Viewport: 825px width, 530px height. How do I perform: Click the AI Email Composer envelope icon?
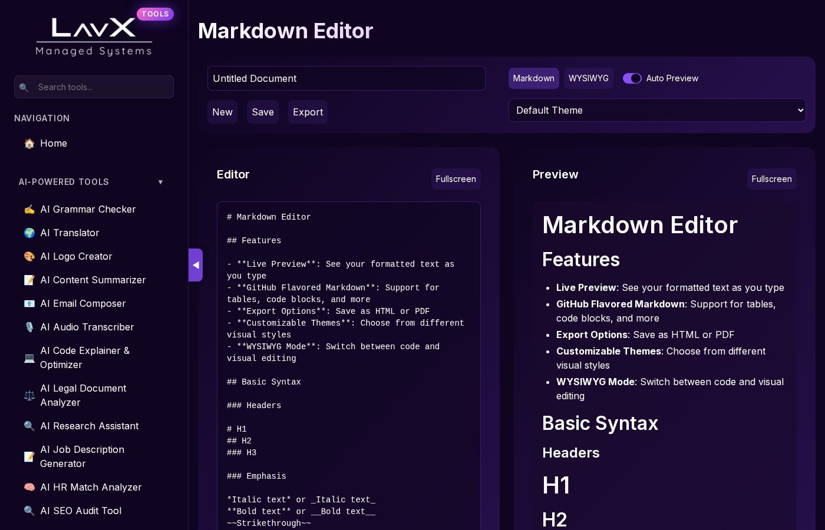pos(29,304)
